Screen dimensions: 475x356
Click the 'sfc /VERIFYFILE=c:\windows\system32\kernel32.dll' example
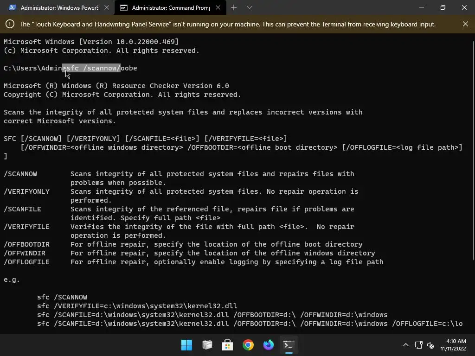click(x=137, y=306)
